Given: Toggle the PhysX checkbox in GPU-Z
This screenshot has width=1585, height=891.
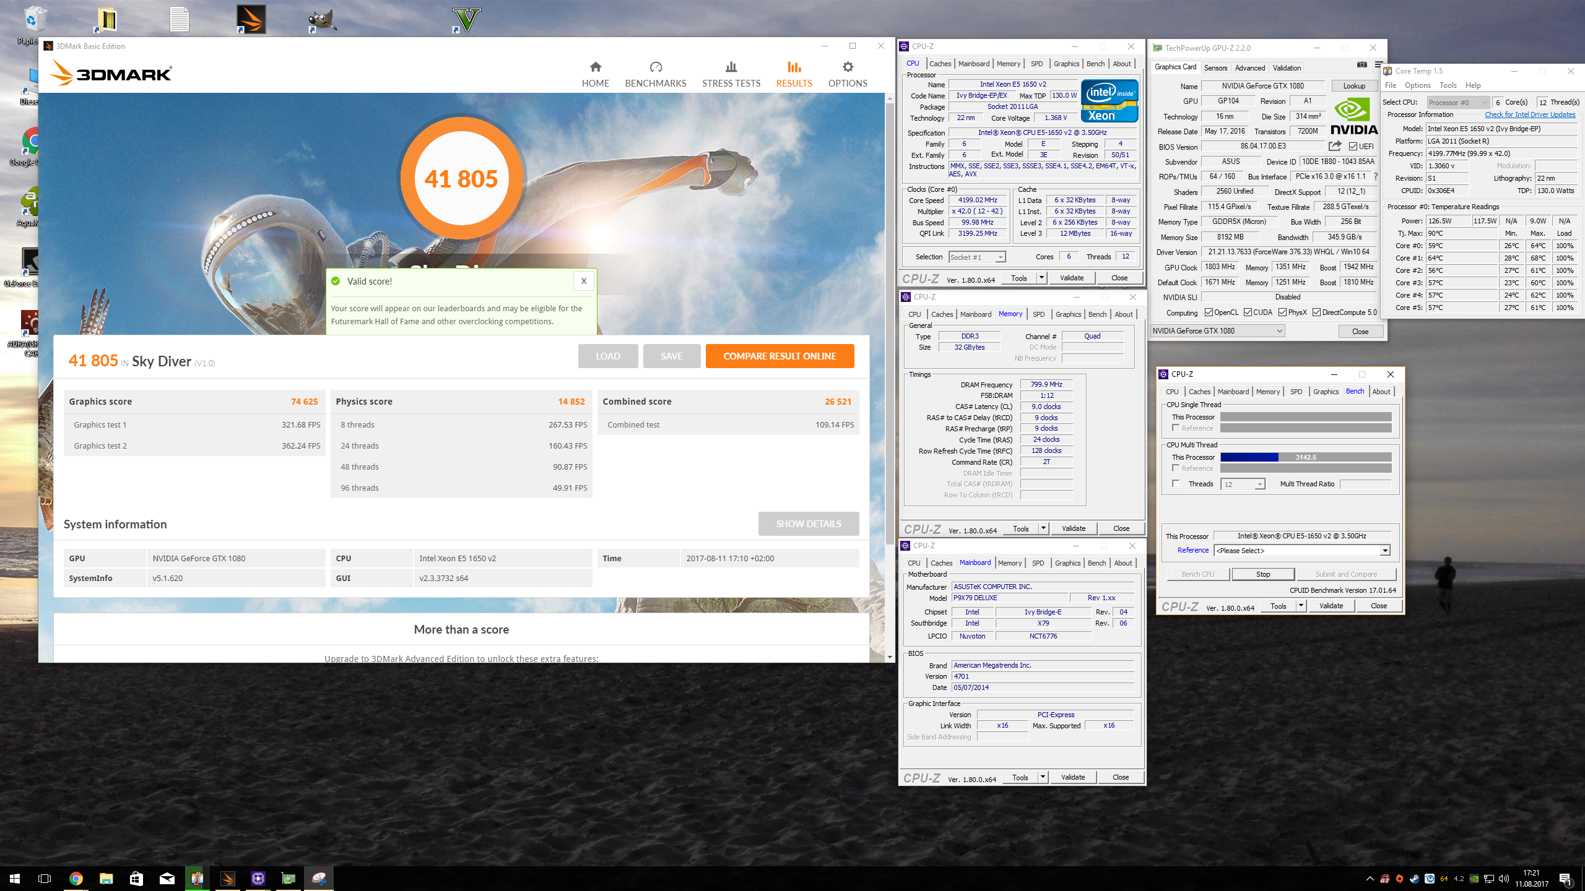Looking at the screenshot, I should (x=1282, y=312).
